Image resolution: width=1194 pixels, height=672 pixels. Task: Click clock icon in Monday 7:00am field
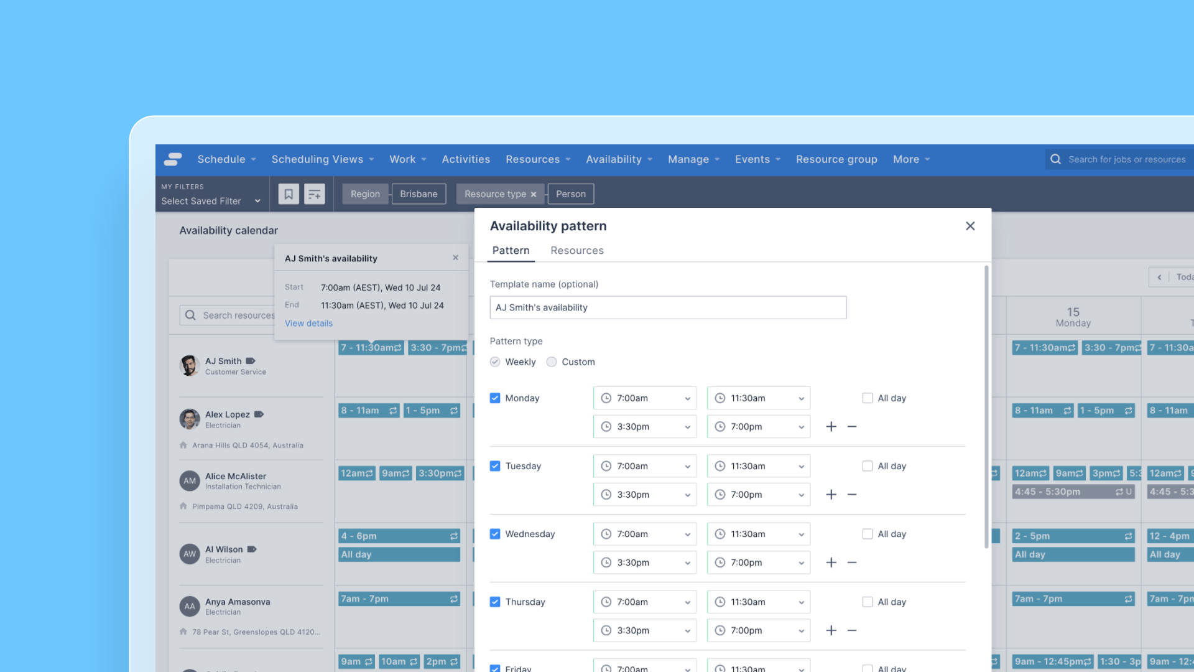(606, 398)
